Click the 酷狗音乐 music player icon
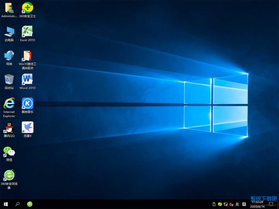279x209 pixels. click(x=28, y=103)
